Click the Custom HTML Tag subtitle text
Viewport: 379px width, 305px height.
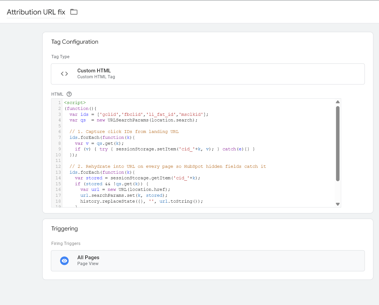tap(96, 77)
